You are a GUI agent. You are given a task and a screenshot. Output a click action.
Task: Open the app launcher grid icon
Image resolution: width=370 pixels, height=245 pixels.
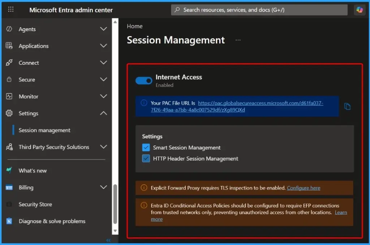[10, 9]
